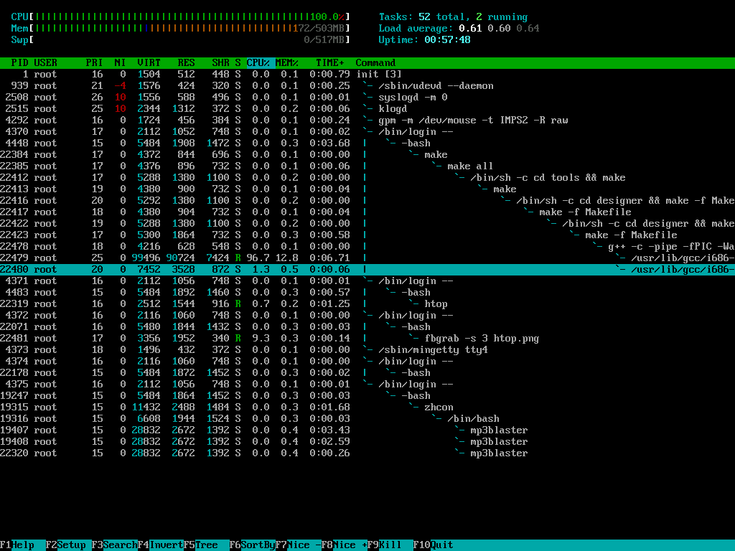Select the syslogd -m 0 process
The height and width of the screenshot is (551, 735).
point(367,97)
